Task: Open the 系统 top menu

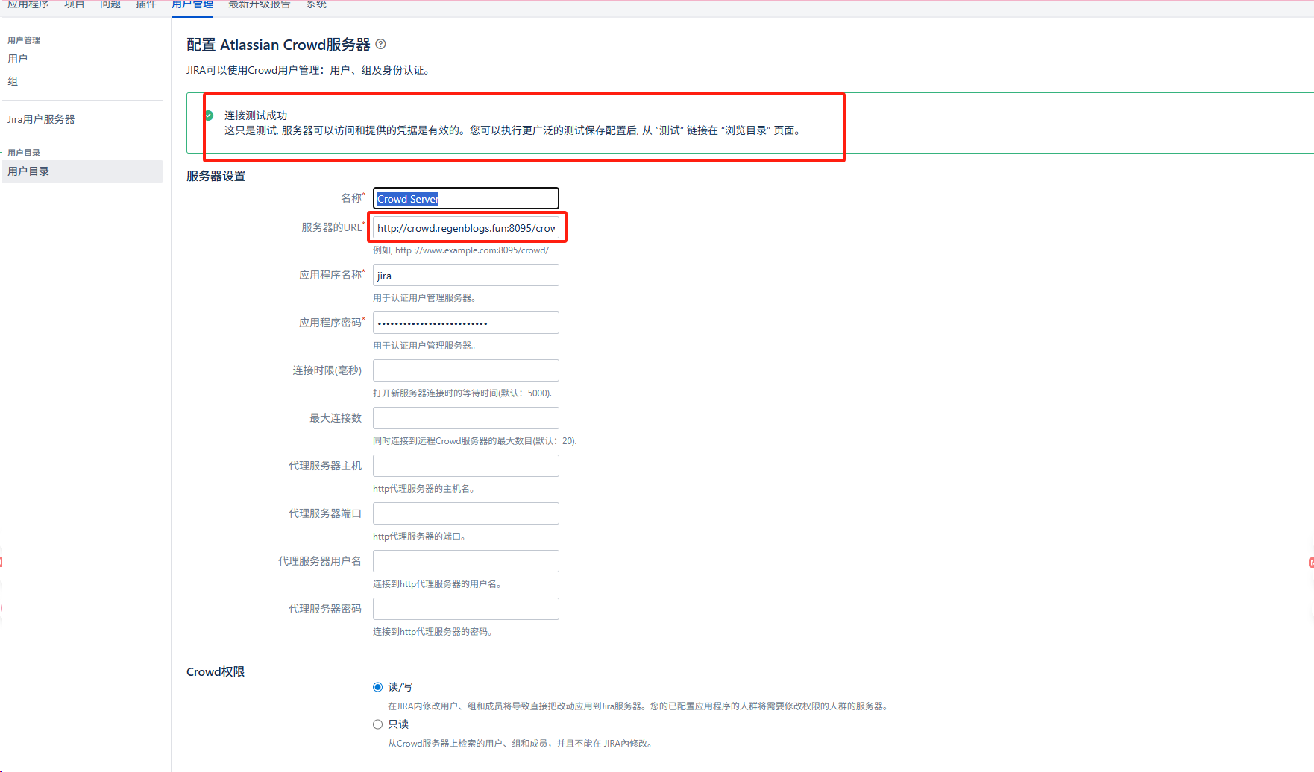Action: click(316, 4)
